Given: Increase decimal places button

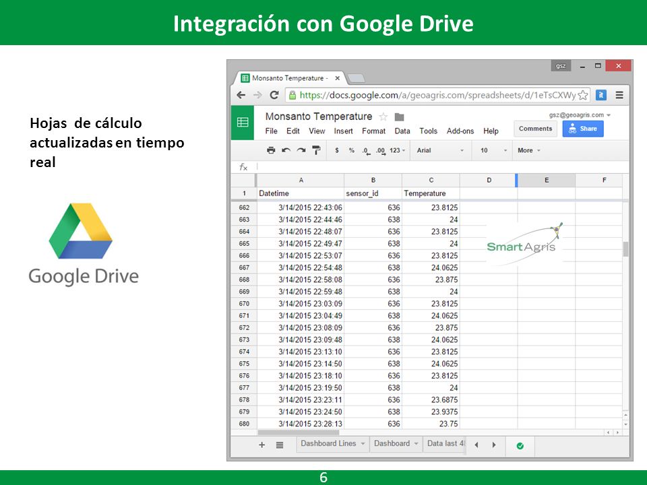Looking at the screenshot, I should [x=380, y=151].
